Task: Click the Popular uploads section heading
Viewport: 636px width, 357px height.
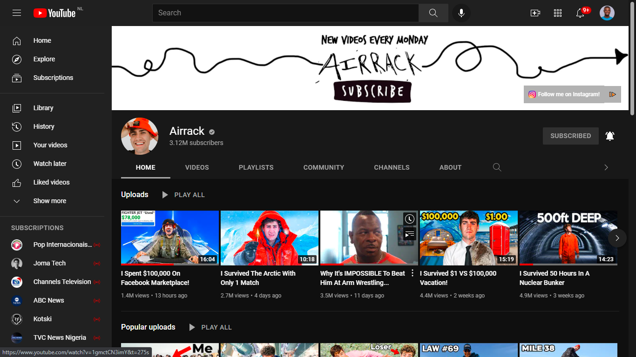Action: 148,327
